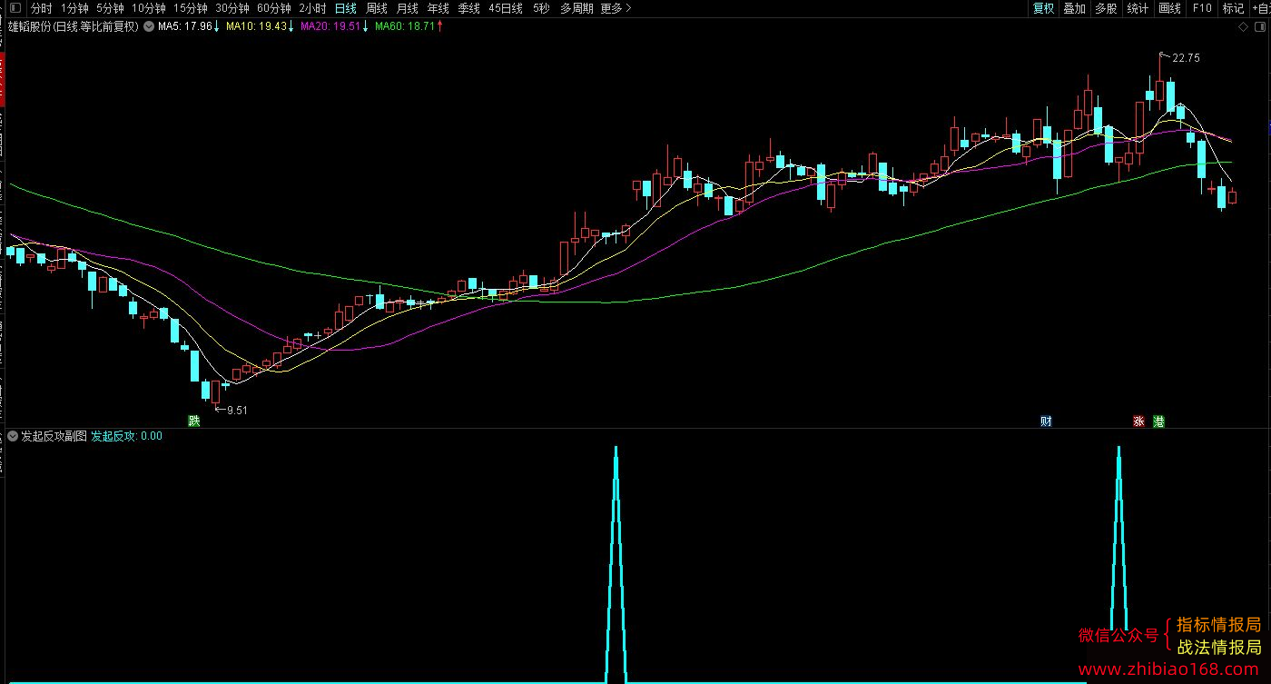This screenshot has width=1271, height=684.
Task: Activate the 画线 drawing tool
Action: [1169, 8]
